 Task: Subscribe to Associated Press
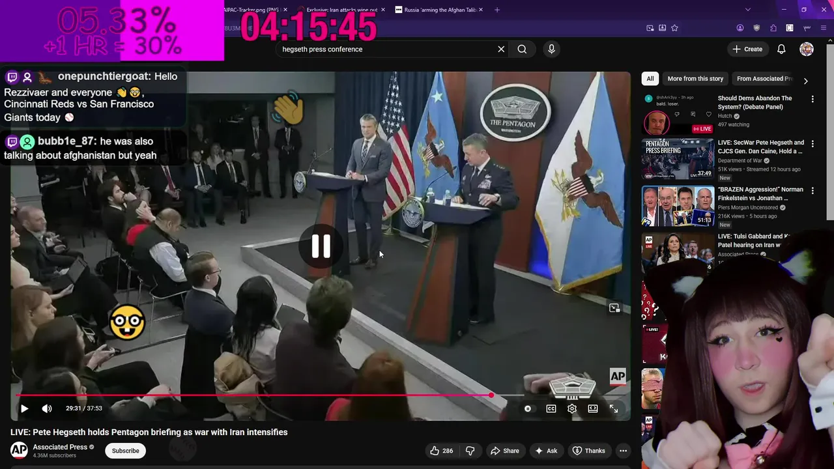[125, 451]
